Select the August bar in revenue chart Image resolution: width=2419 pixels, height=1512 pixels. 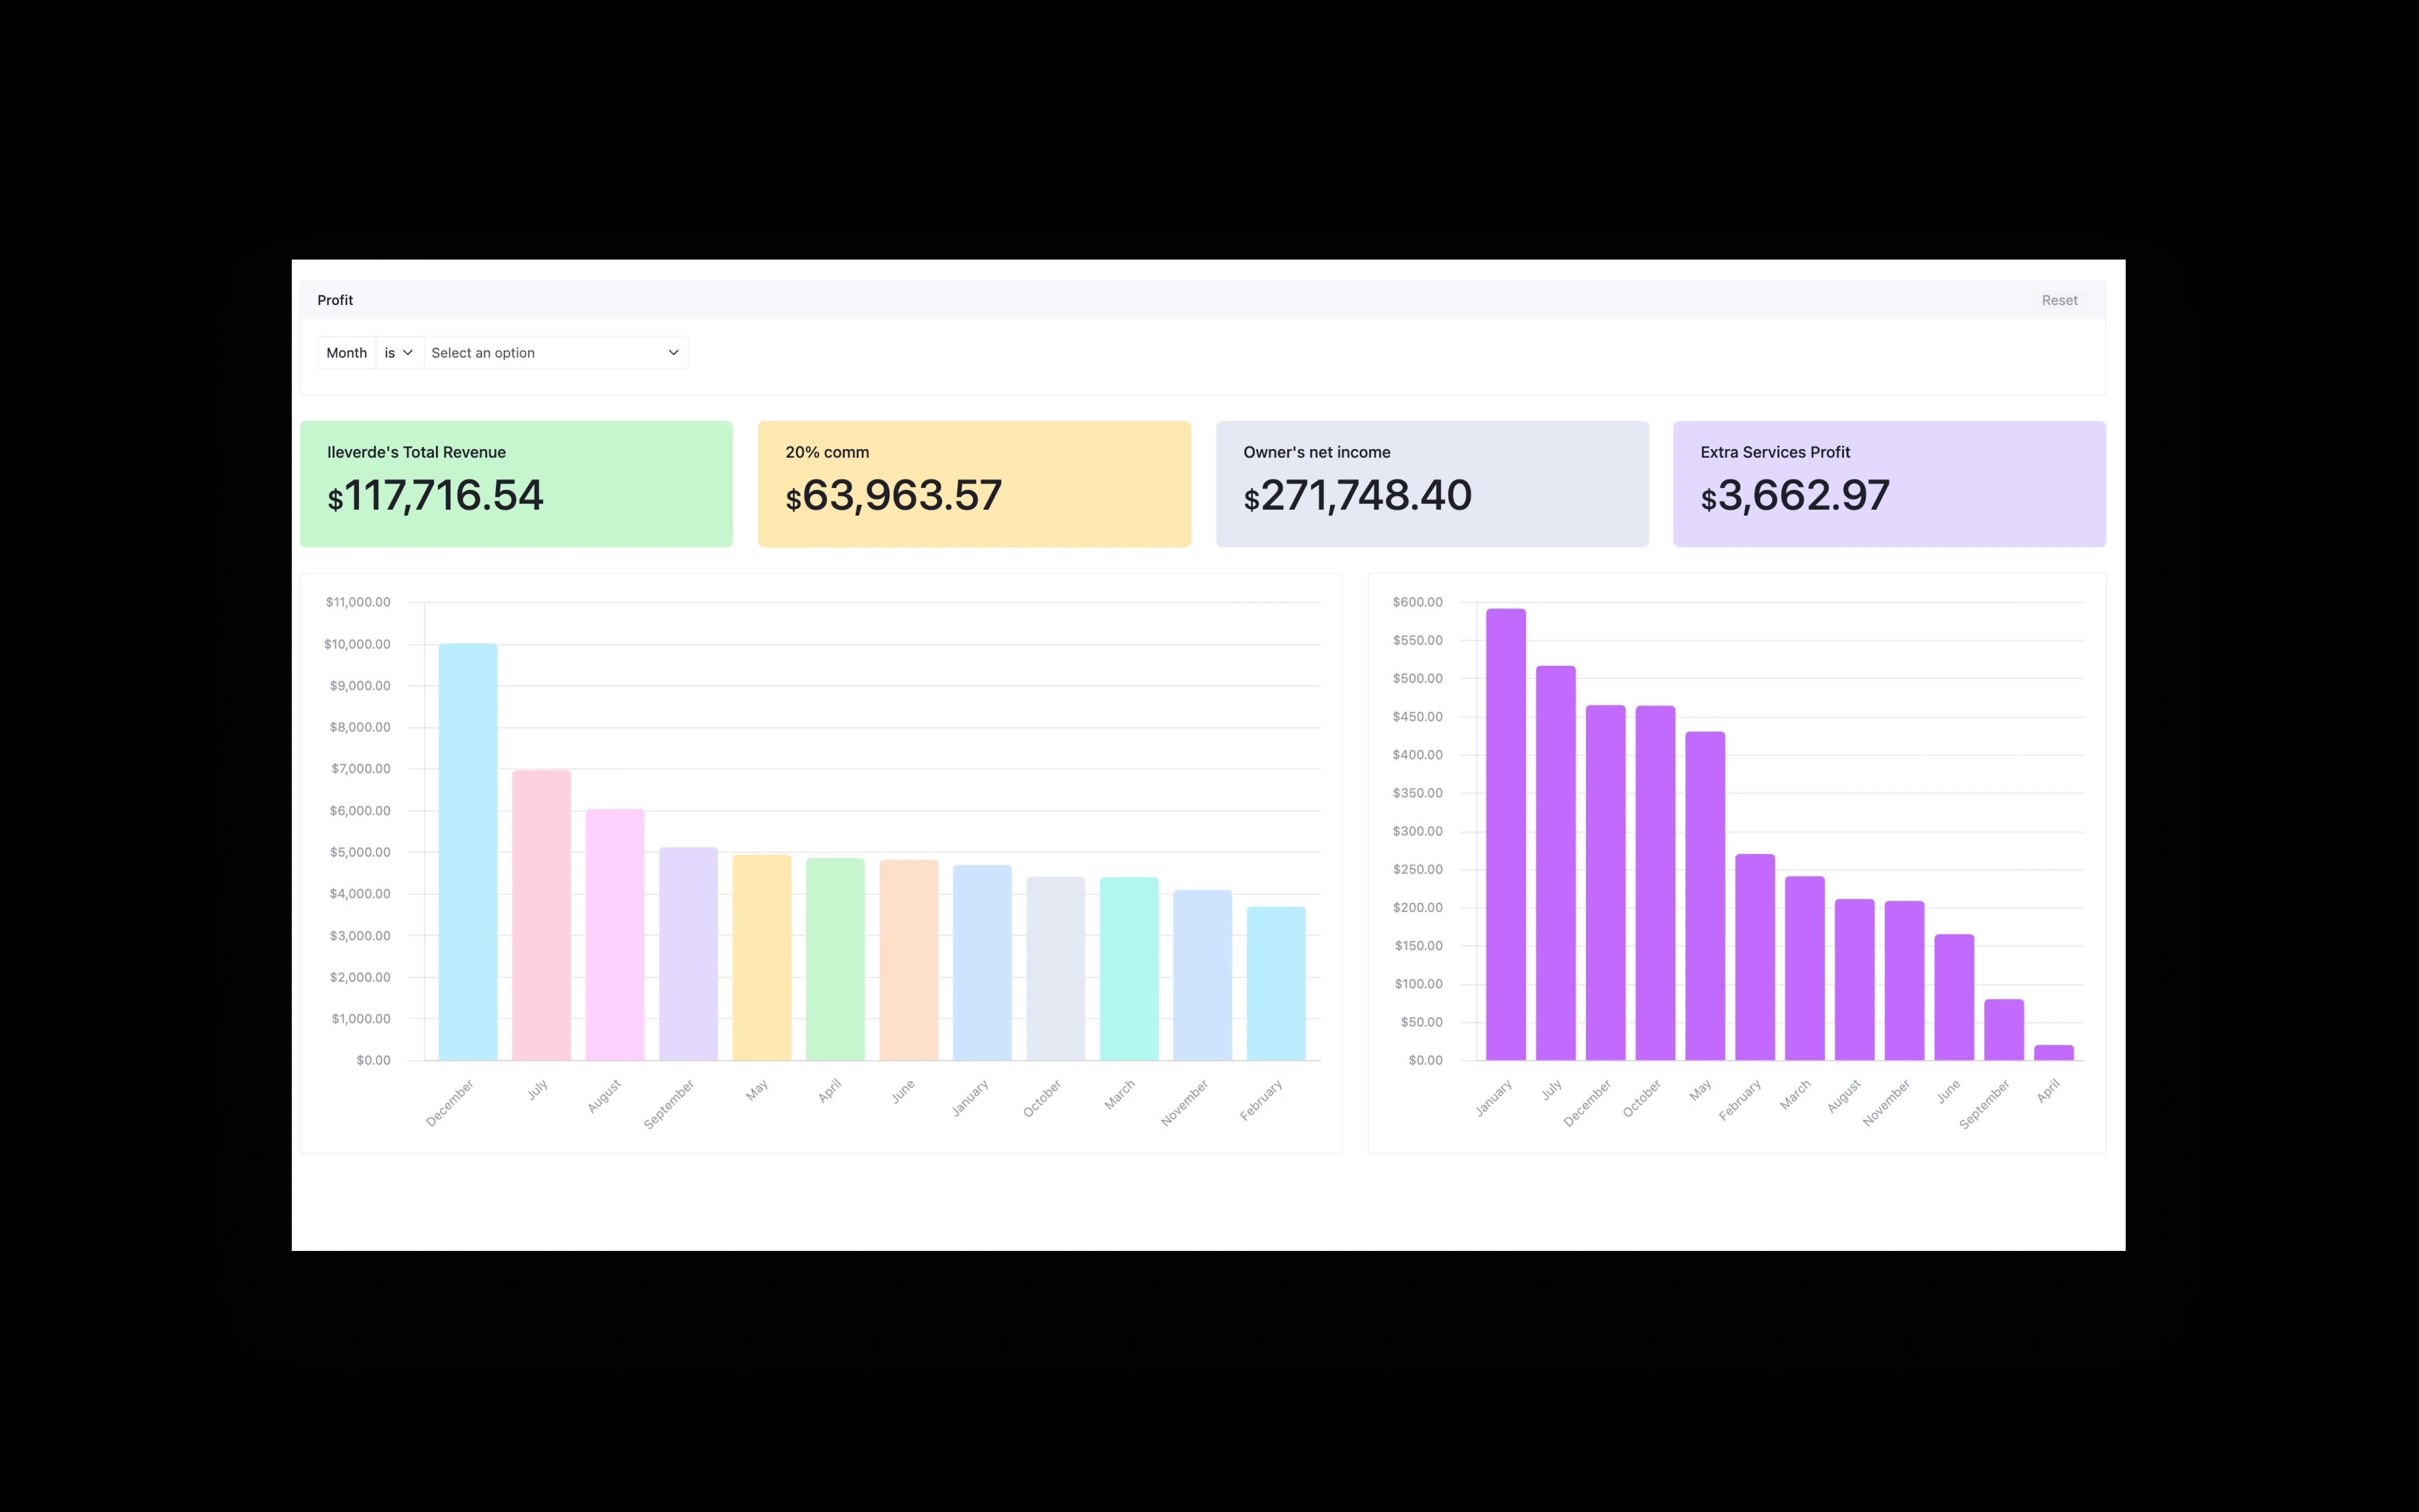(615, 935)
